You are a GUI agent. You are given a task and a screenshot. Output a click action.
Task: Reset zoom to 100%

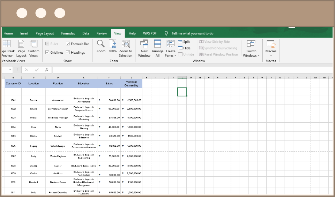(x=113, y=47)
